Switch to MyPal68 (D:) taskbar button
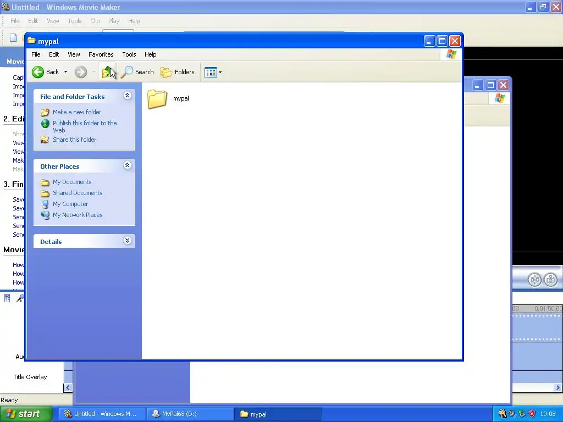This screenshot has width=563, height=422. [190, 414]
